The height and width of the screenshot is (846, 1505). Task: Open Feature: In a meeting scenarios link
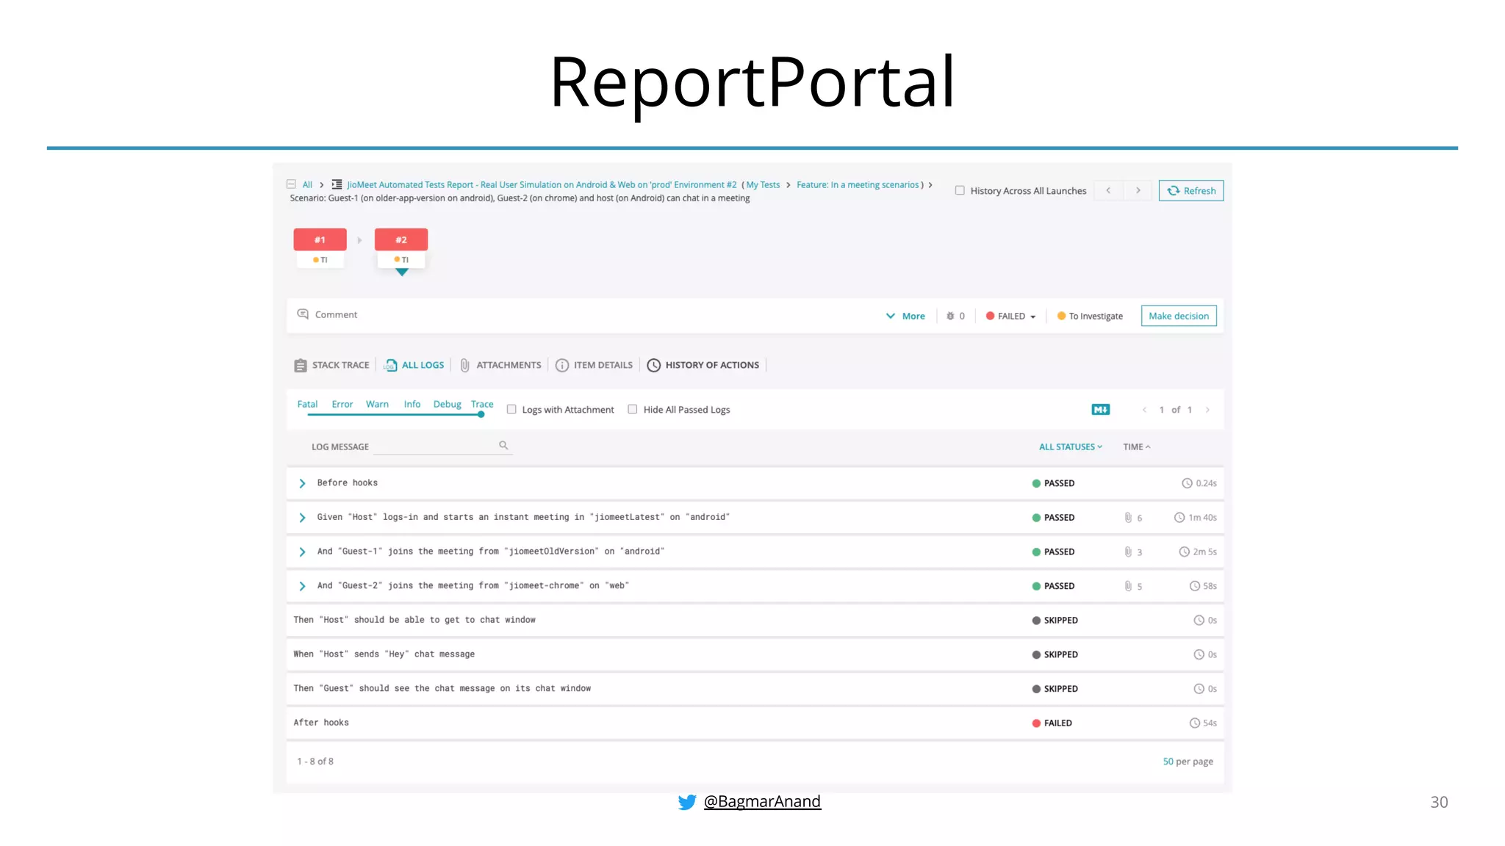coord(858,185)
